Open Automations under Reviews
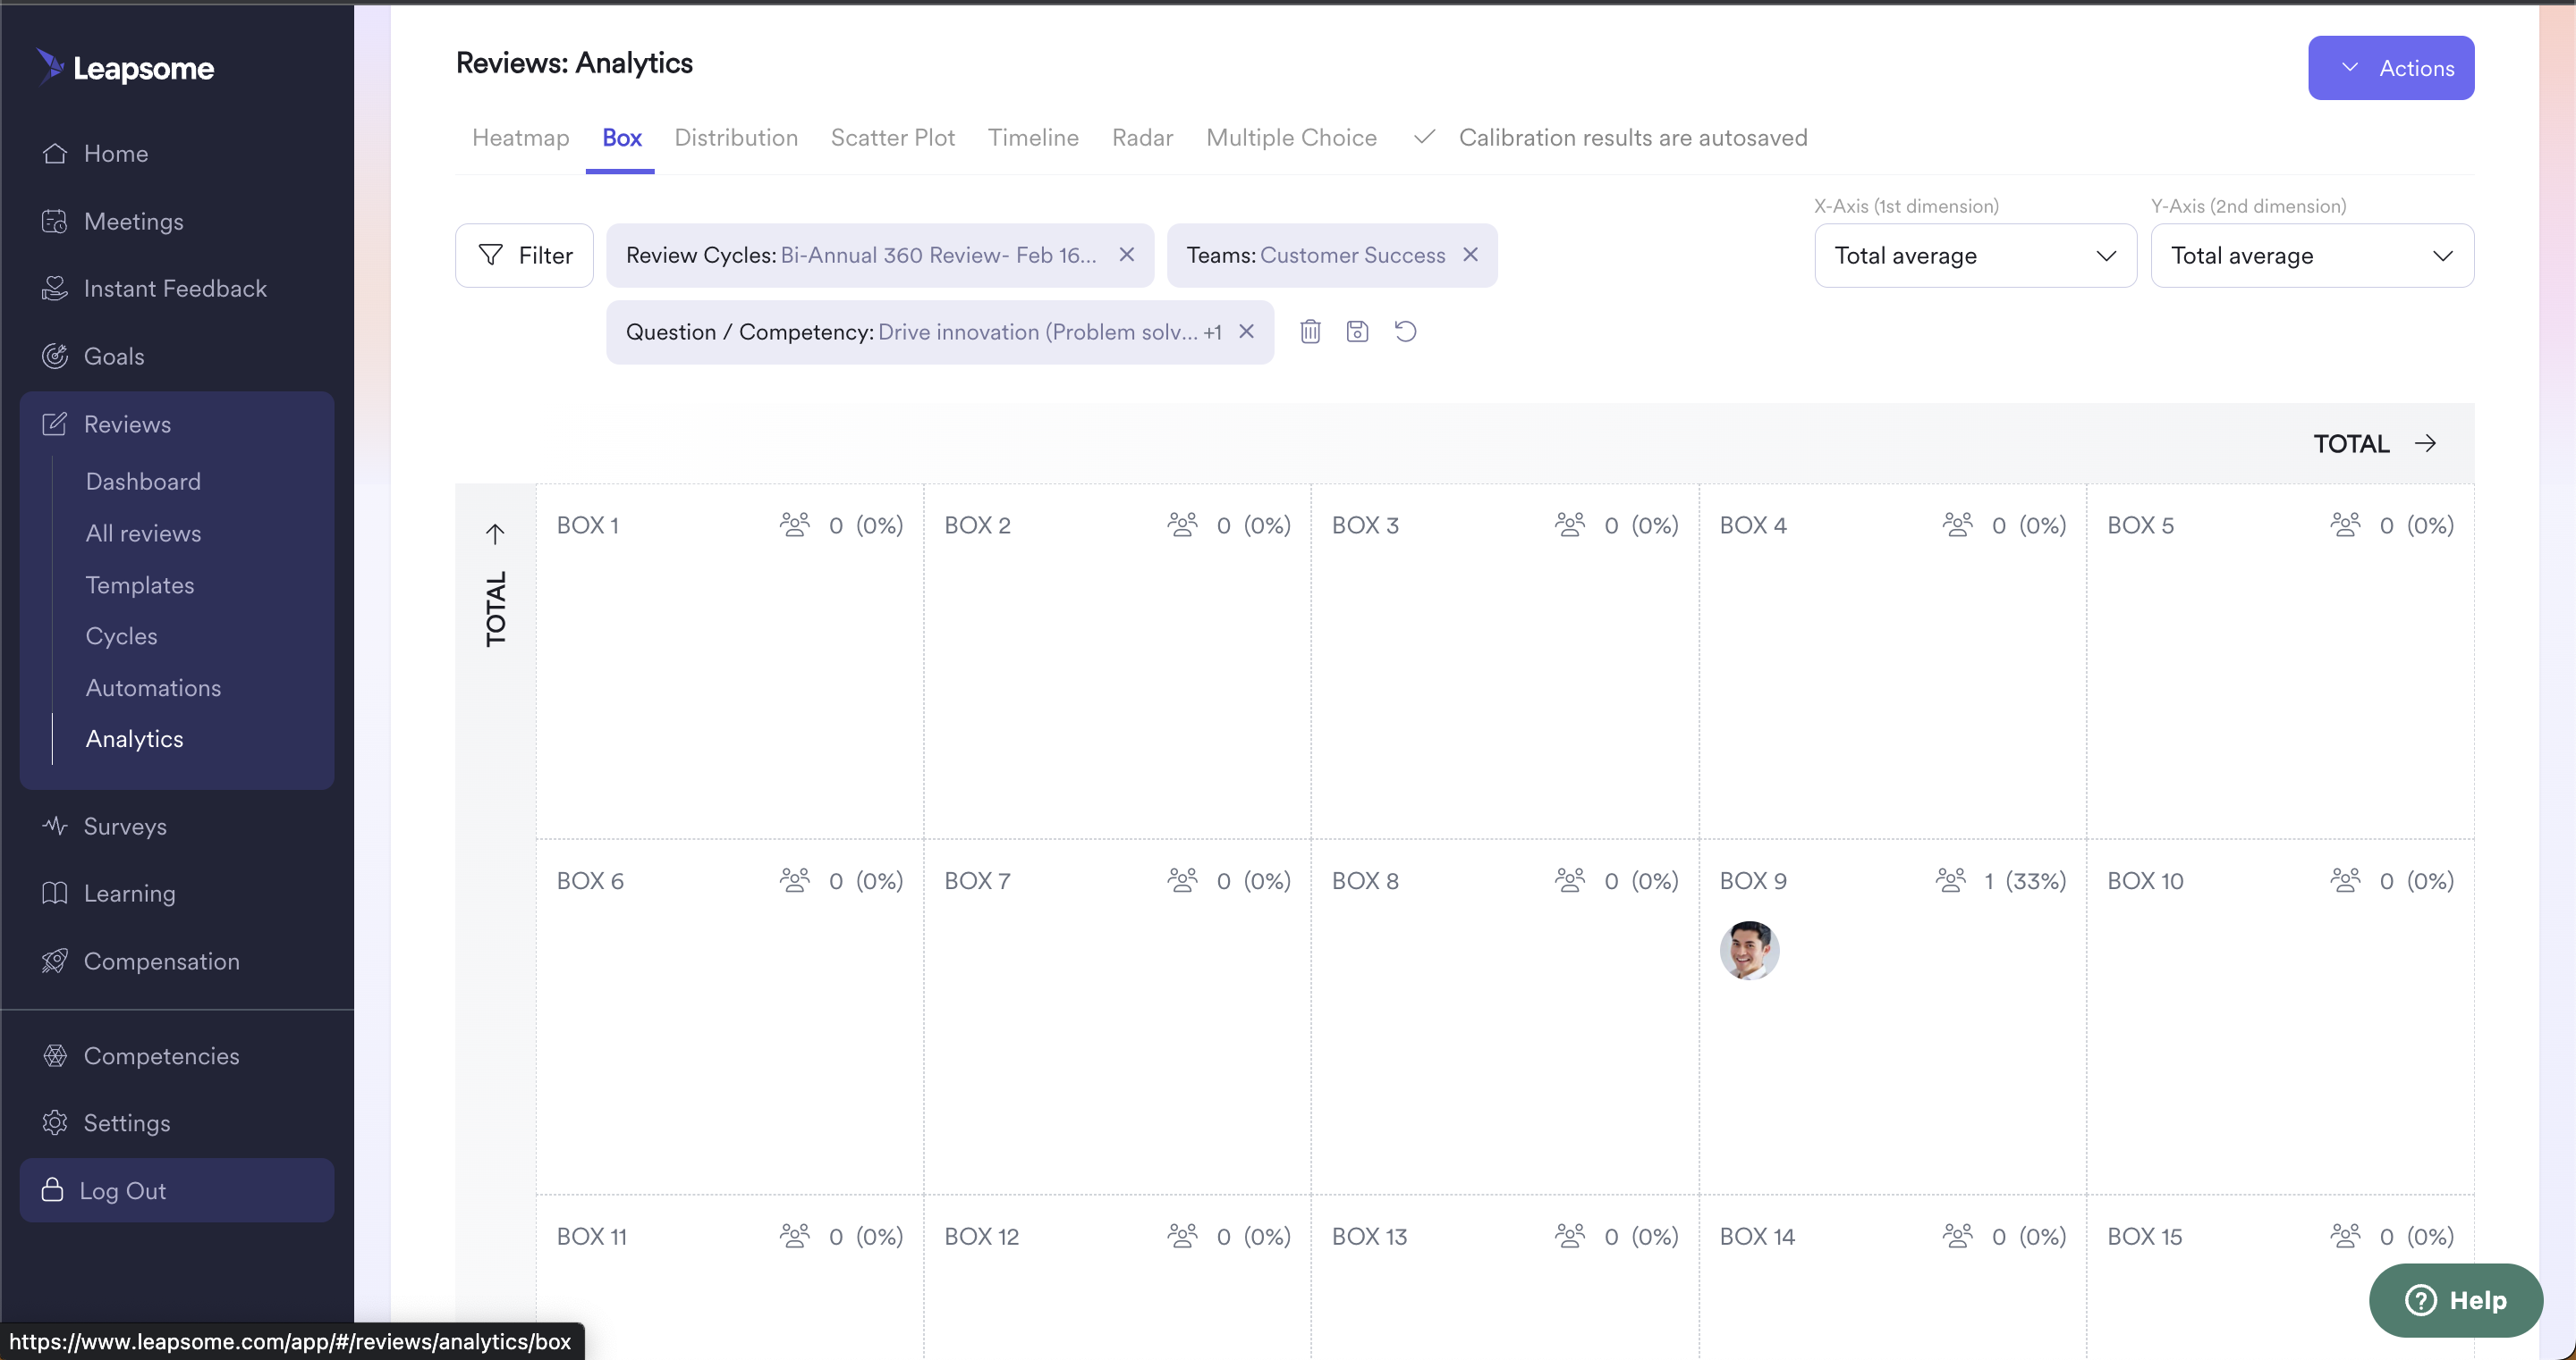 pyautogui.click(x=153, y=687)
